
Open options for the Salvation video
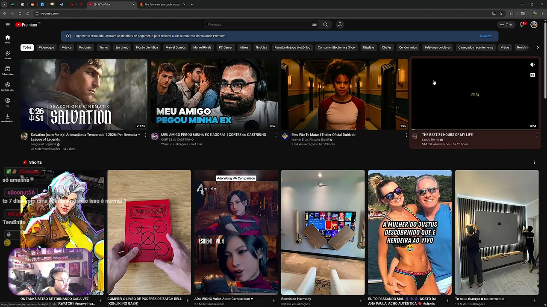click(146, 135)
